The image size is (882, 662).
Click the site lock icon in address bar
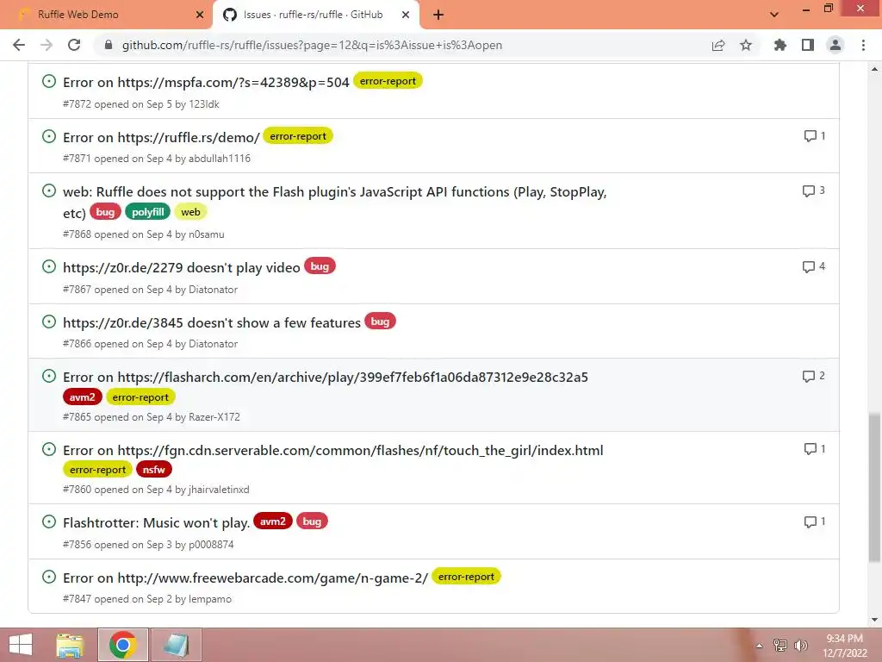point(109,45)
